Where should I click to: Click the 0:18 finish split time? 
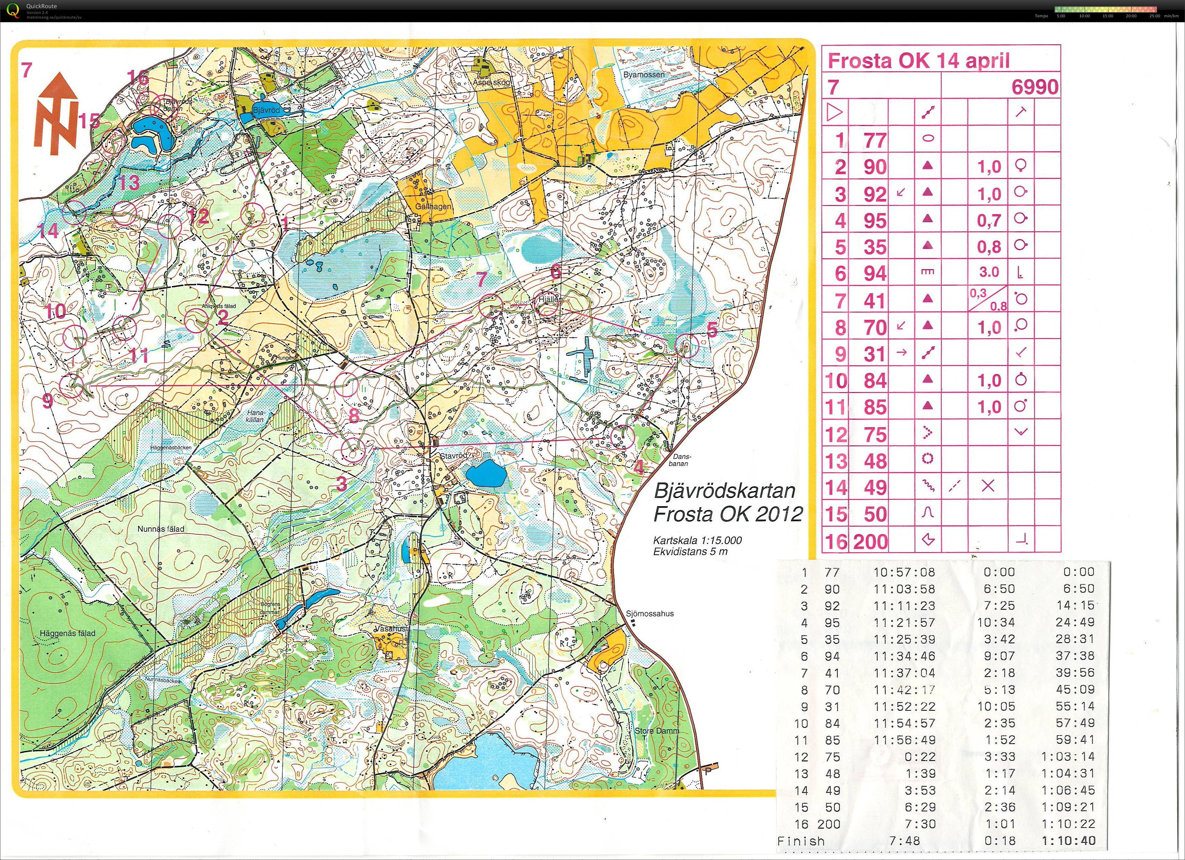pos(1000,841)
